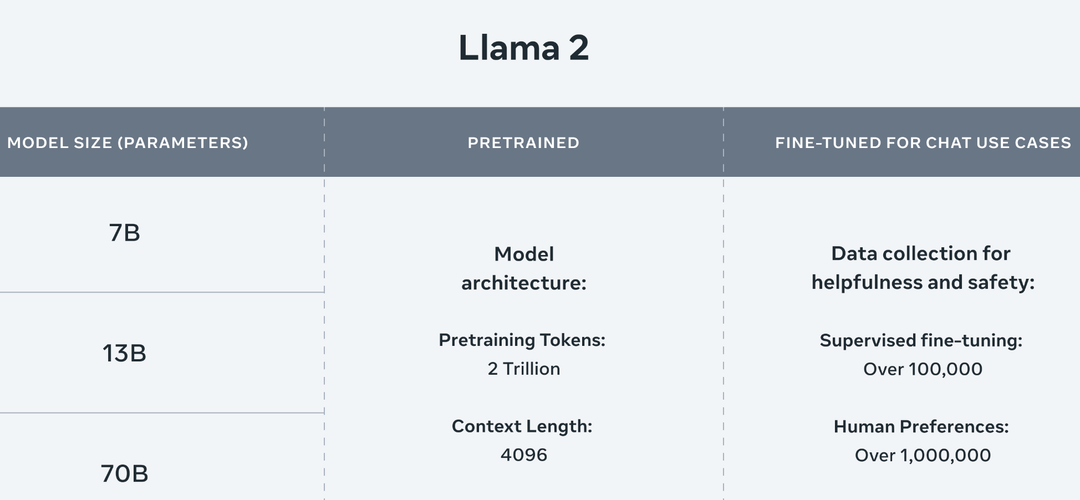
Task: Click Data collection for helpfulness and safety
Action: [x=923, y=268]
